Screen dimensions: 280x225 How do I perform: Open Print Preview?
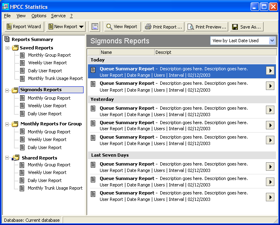pyautogui.click(x=207, y=27)
